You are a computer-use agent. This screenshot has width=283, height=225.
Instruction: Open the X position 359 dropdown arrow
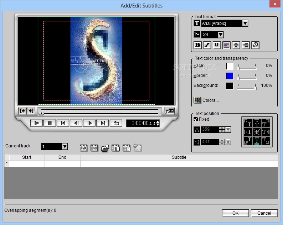click(228, 130)
